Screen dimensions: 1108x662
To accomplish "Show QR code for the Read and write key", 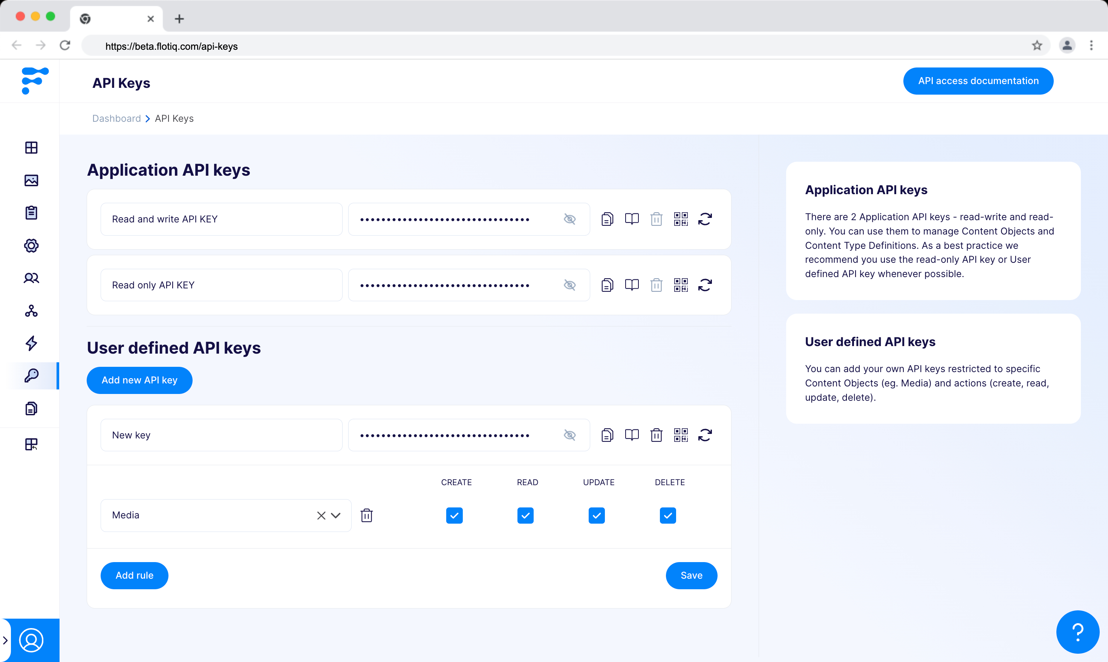I will point(681,219).
